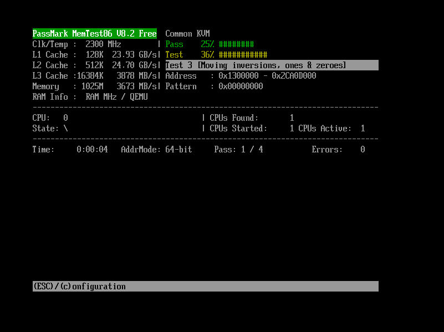The height and width of the screenshot is (332, 444).
Task: Click the State spinner indicator
Action: 66,128
